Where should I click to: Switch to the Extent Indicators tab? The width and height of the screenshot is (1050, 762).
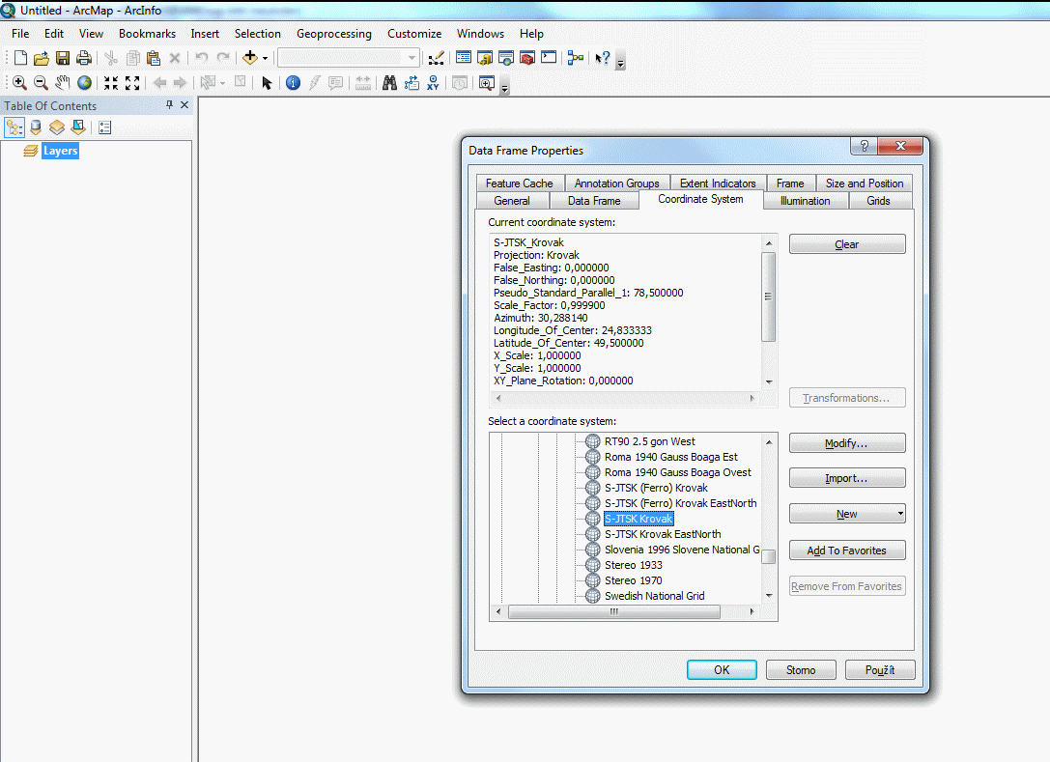pyautogui.click(x=718, y=183)
